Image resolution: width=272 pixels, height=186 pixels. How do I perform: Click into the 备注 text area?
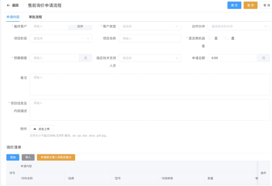[149, 85]
